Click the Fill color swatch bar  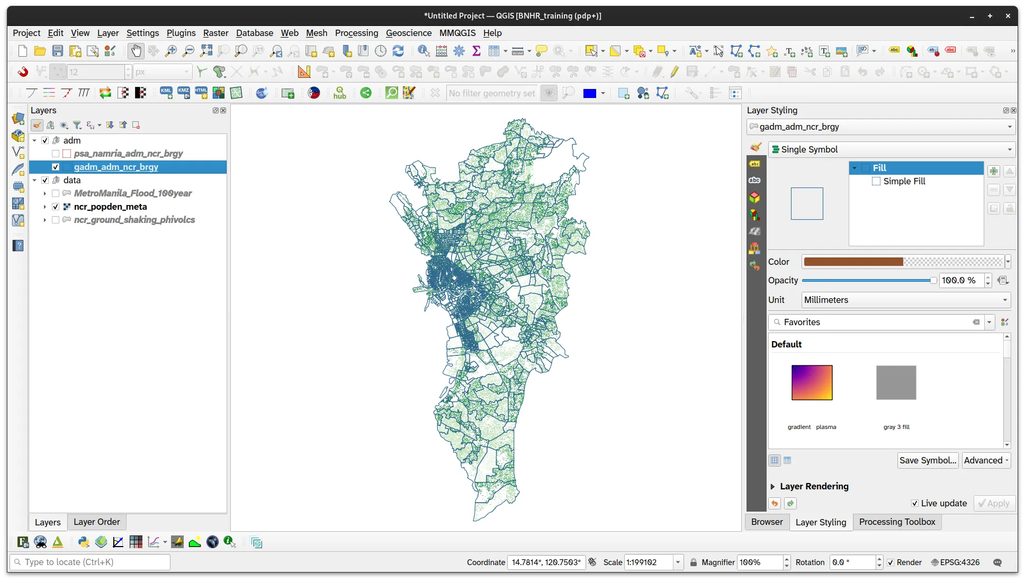902,262
